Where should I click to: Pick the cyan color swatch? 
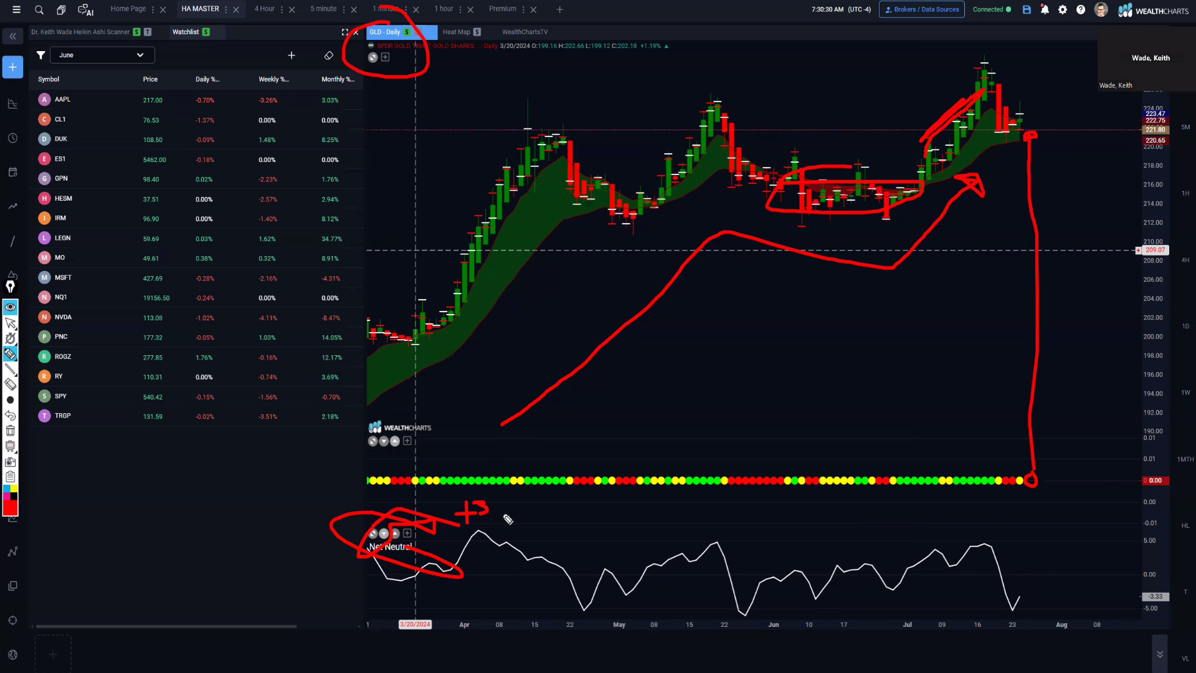tap(7, 489)
